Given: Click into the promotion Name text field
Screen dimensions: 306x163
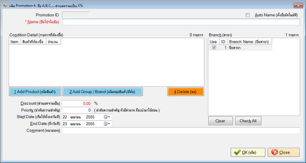Looking at the screenshot, I should pyautogui.click(x=181, y=22).
